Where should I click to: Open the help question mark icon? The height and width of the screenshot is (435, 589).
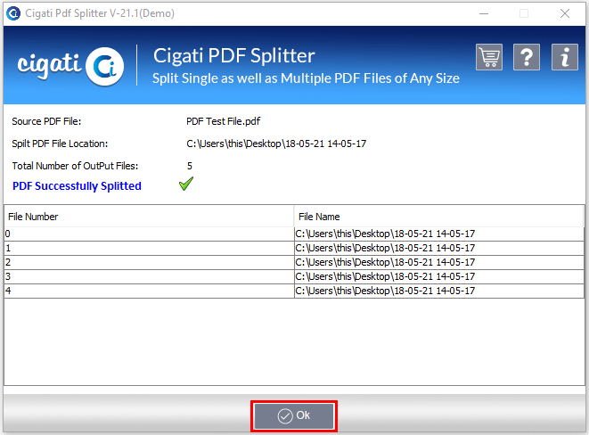(x=527, y=57)
